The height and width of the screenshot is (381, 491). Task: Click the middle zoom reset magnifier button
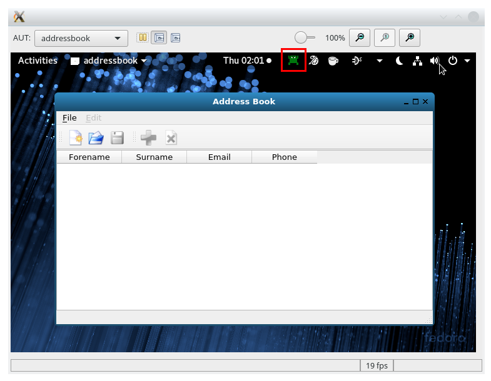[x=385, y=38]
